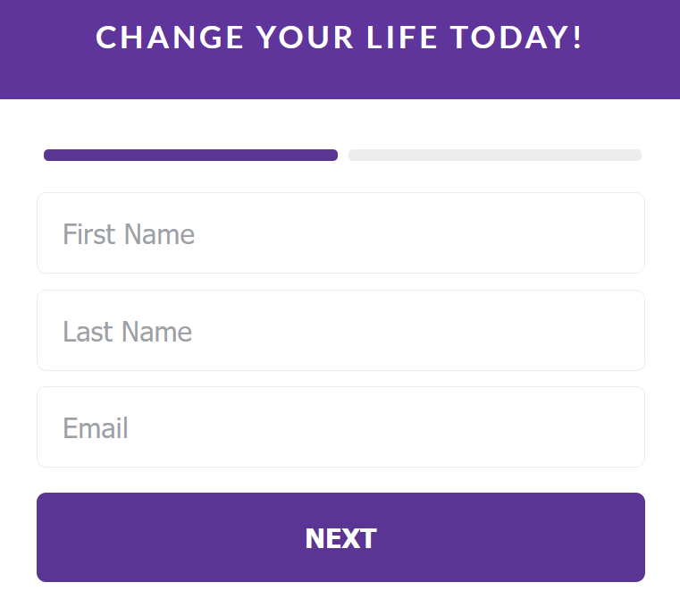
Task: Click the 'Last Name' placeholder text
Action: click(x=128, y=332)
